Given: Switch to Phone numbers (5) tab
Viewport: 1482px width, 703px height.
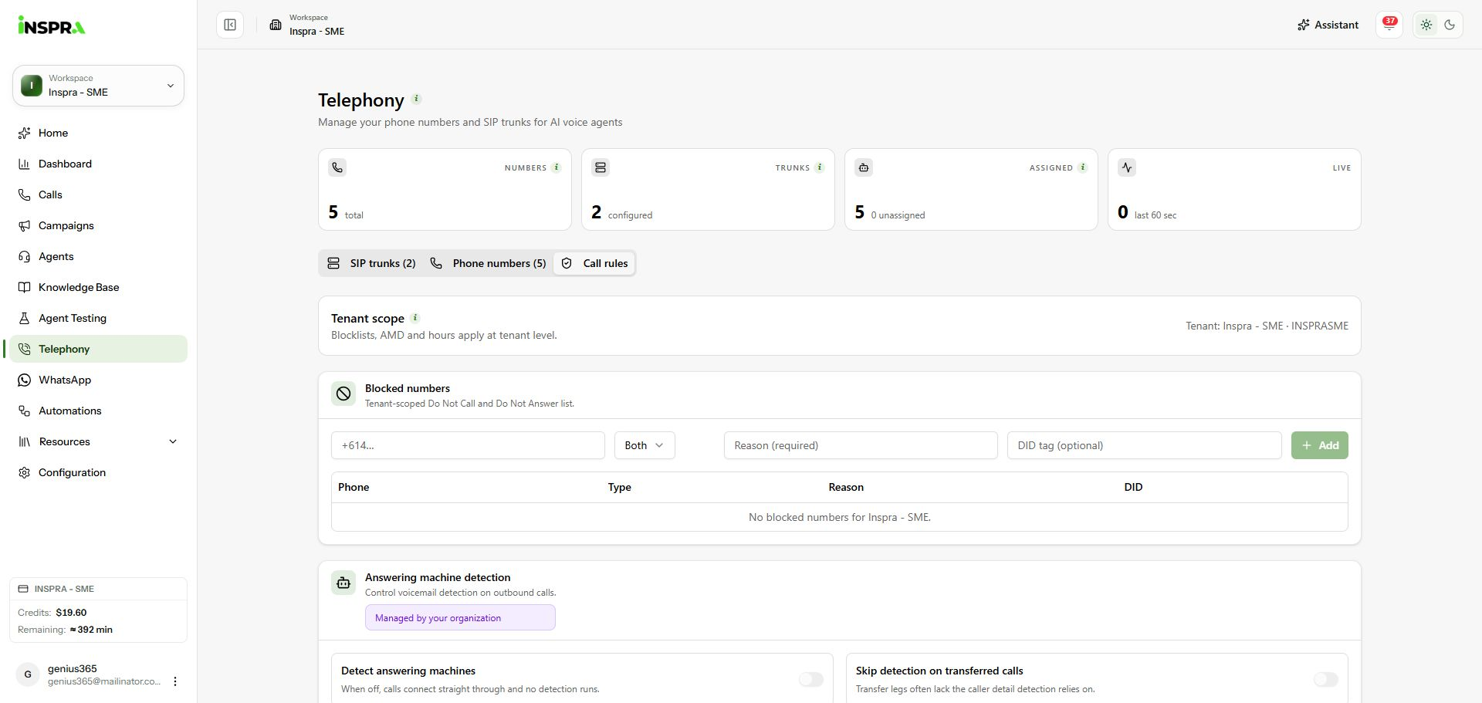Looking at the screenshot, I should coord(489,263).
